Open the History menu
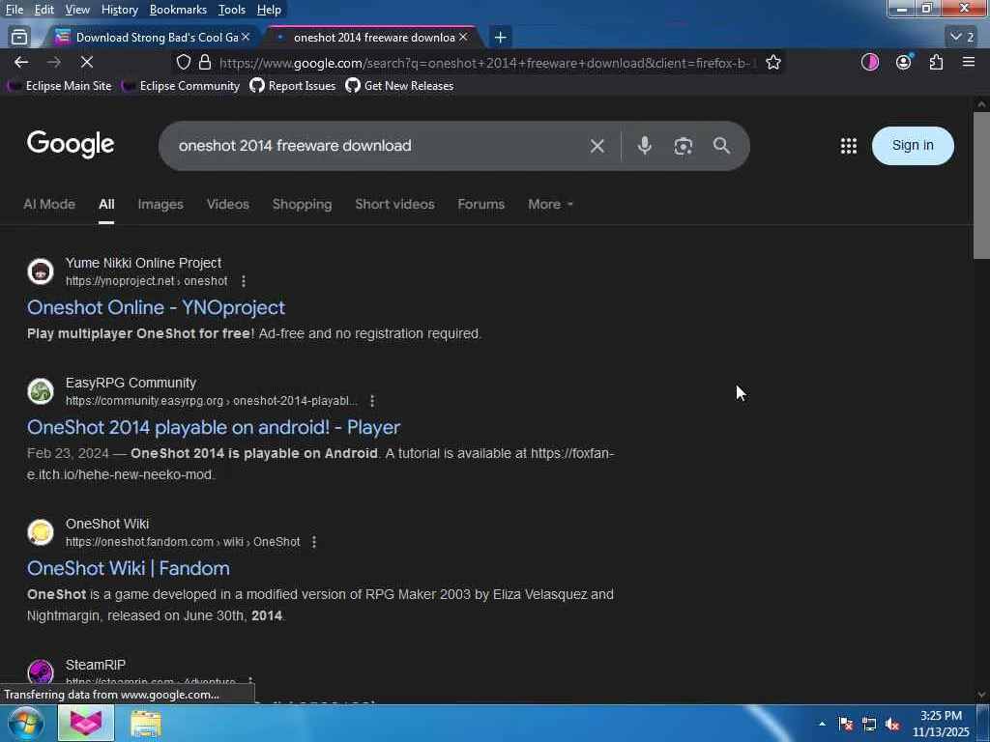 coord(119,10)
